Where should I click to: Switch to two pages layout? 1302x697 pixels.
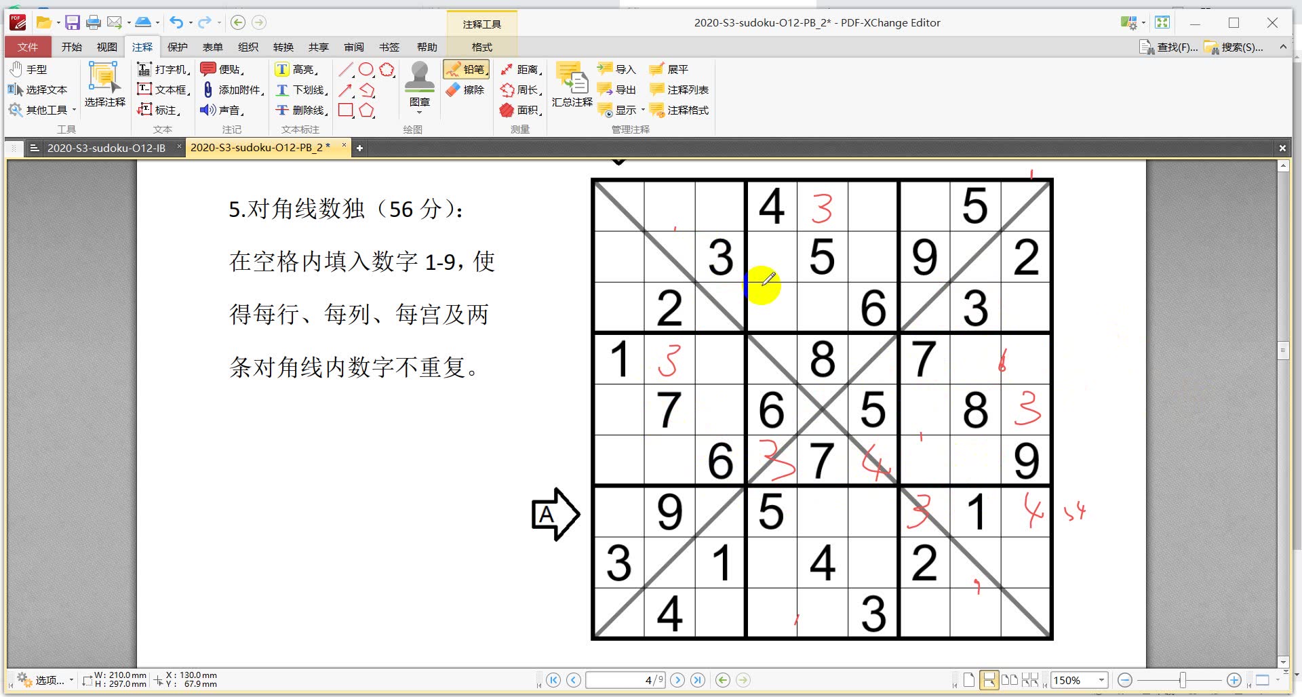(1010, 680)
